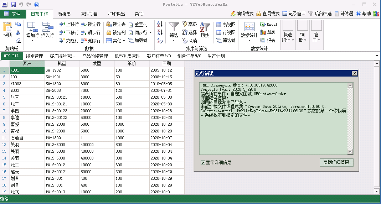Close the 运行错误 error dialog

pyautogui.click(x=354, y=73)
